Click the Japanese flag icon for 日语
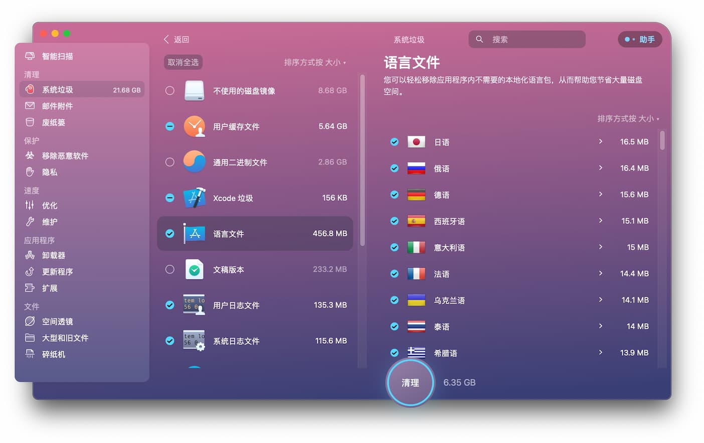The width and height of the screenshot is (704, 443). coord(416,142)
